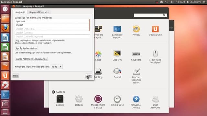Open the network indicator menu
The image size is (207, 116).
167,2
